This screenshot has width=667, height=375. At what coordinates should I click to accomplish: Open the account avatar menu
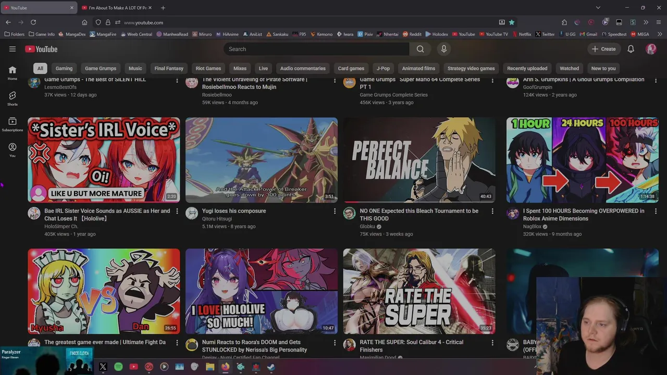tap(651, 49)
